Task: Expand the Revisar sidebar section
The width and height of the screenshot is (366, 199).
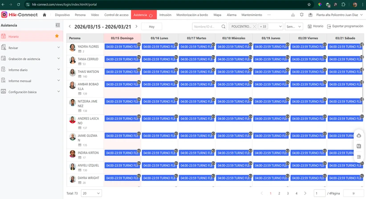Action: (x=58, y=48)
